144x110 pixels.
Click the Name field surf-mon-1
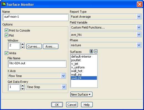point(35,17)
